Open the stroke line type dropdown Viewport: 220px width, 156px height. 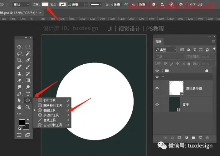[96, 5]
